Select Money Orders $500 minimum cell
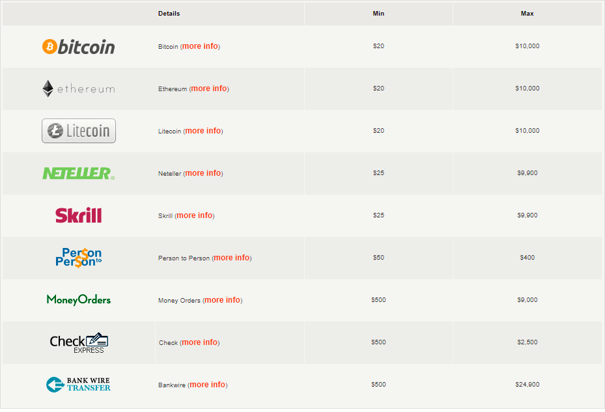 378,300
